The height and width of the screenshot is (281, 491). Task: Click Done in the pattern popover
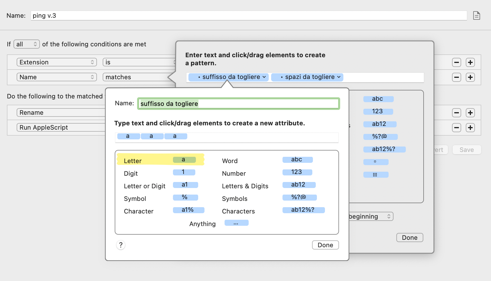click(410, 238)
